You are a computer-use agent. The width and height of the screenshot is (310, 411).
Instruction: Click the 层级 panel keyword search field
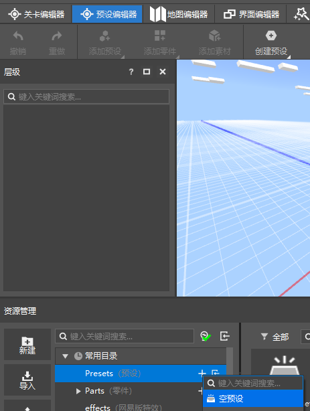coord(86,96)
